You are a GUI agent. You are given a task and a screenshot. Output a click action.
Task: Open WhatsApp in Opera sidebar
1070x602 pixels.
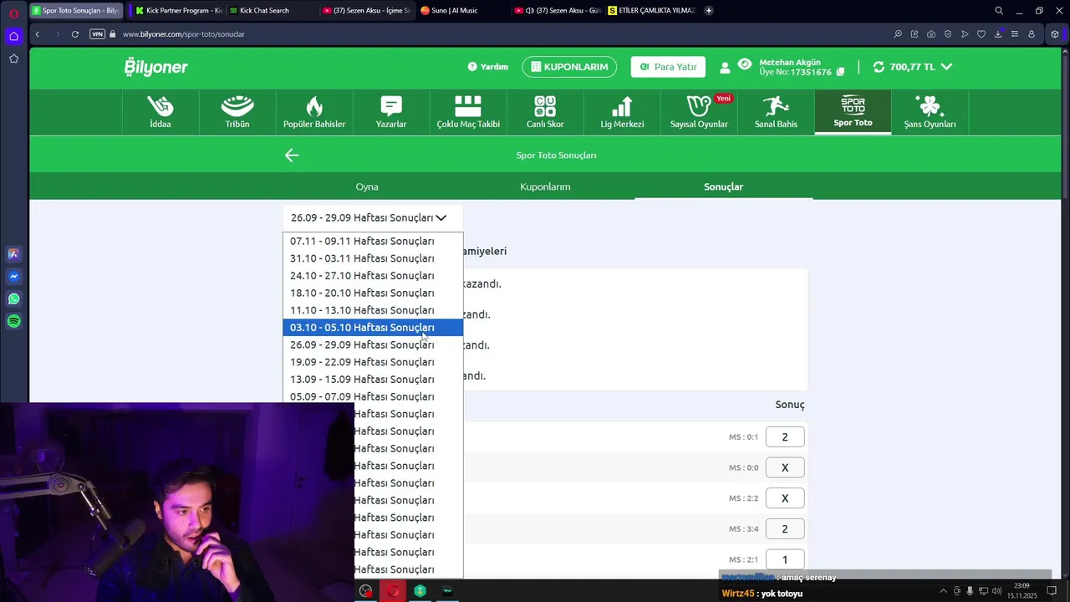(13, 299)
